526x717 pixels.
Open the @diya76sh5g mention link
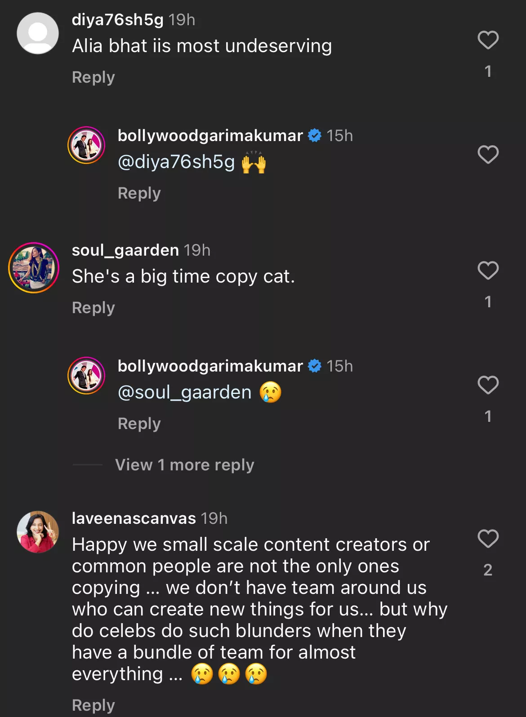click(x=176, y=162)
